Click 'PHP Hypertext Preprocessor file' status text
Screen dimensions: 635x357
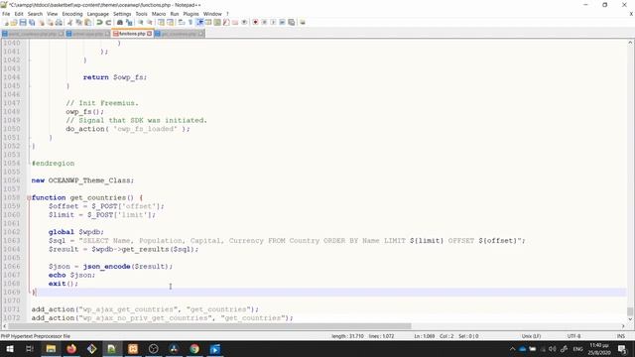(36, 336)
